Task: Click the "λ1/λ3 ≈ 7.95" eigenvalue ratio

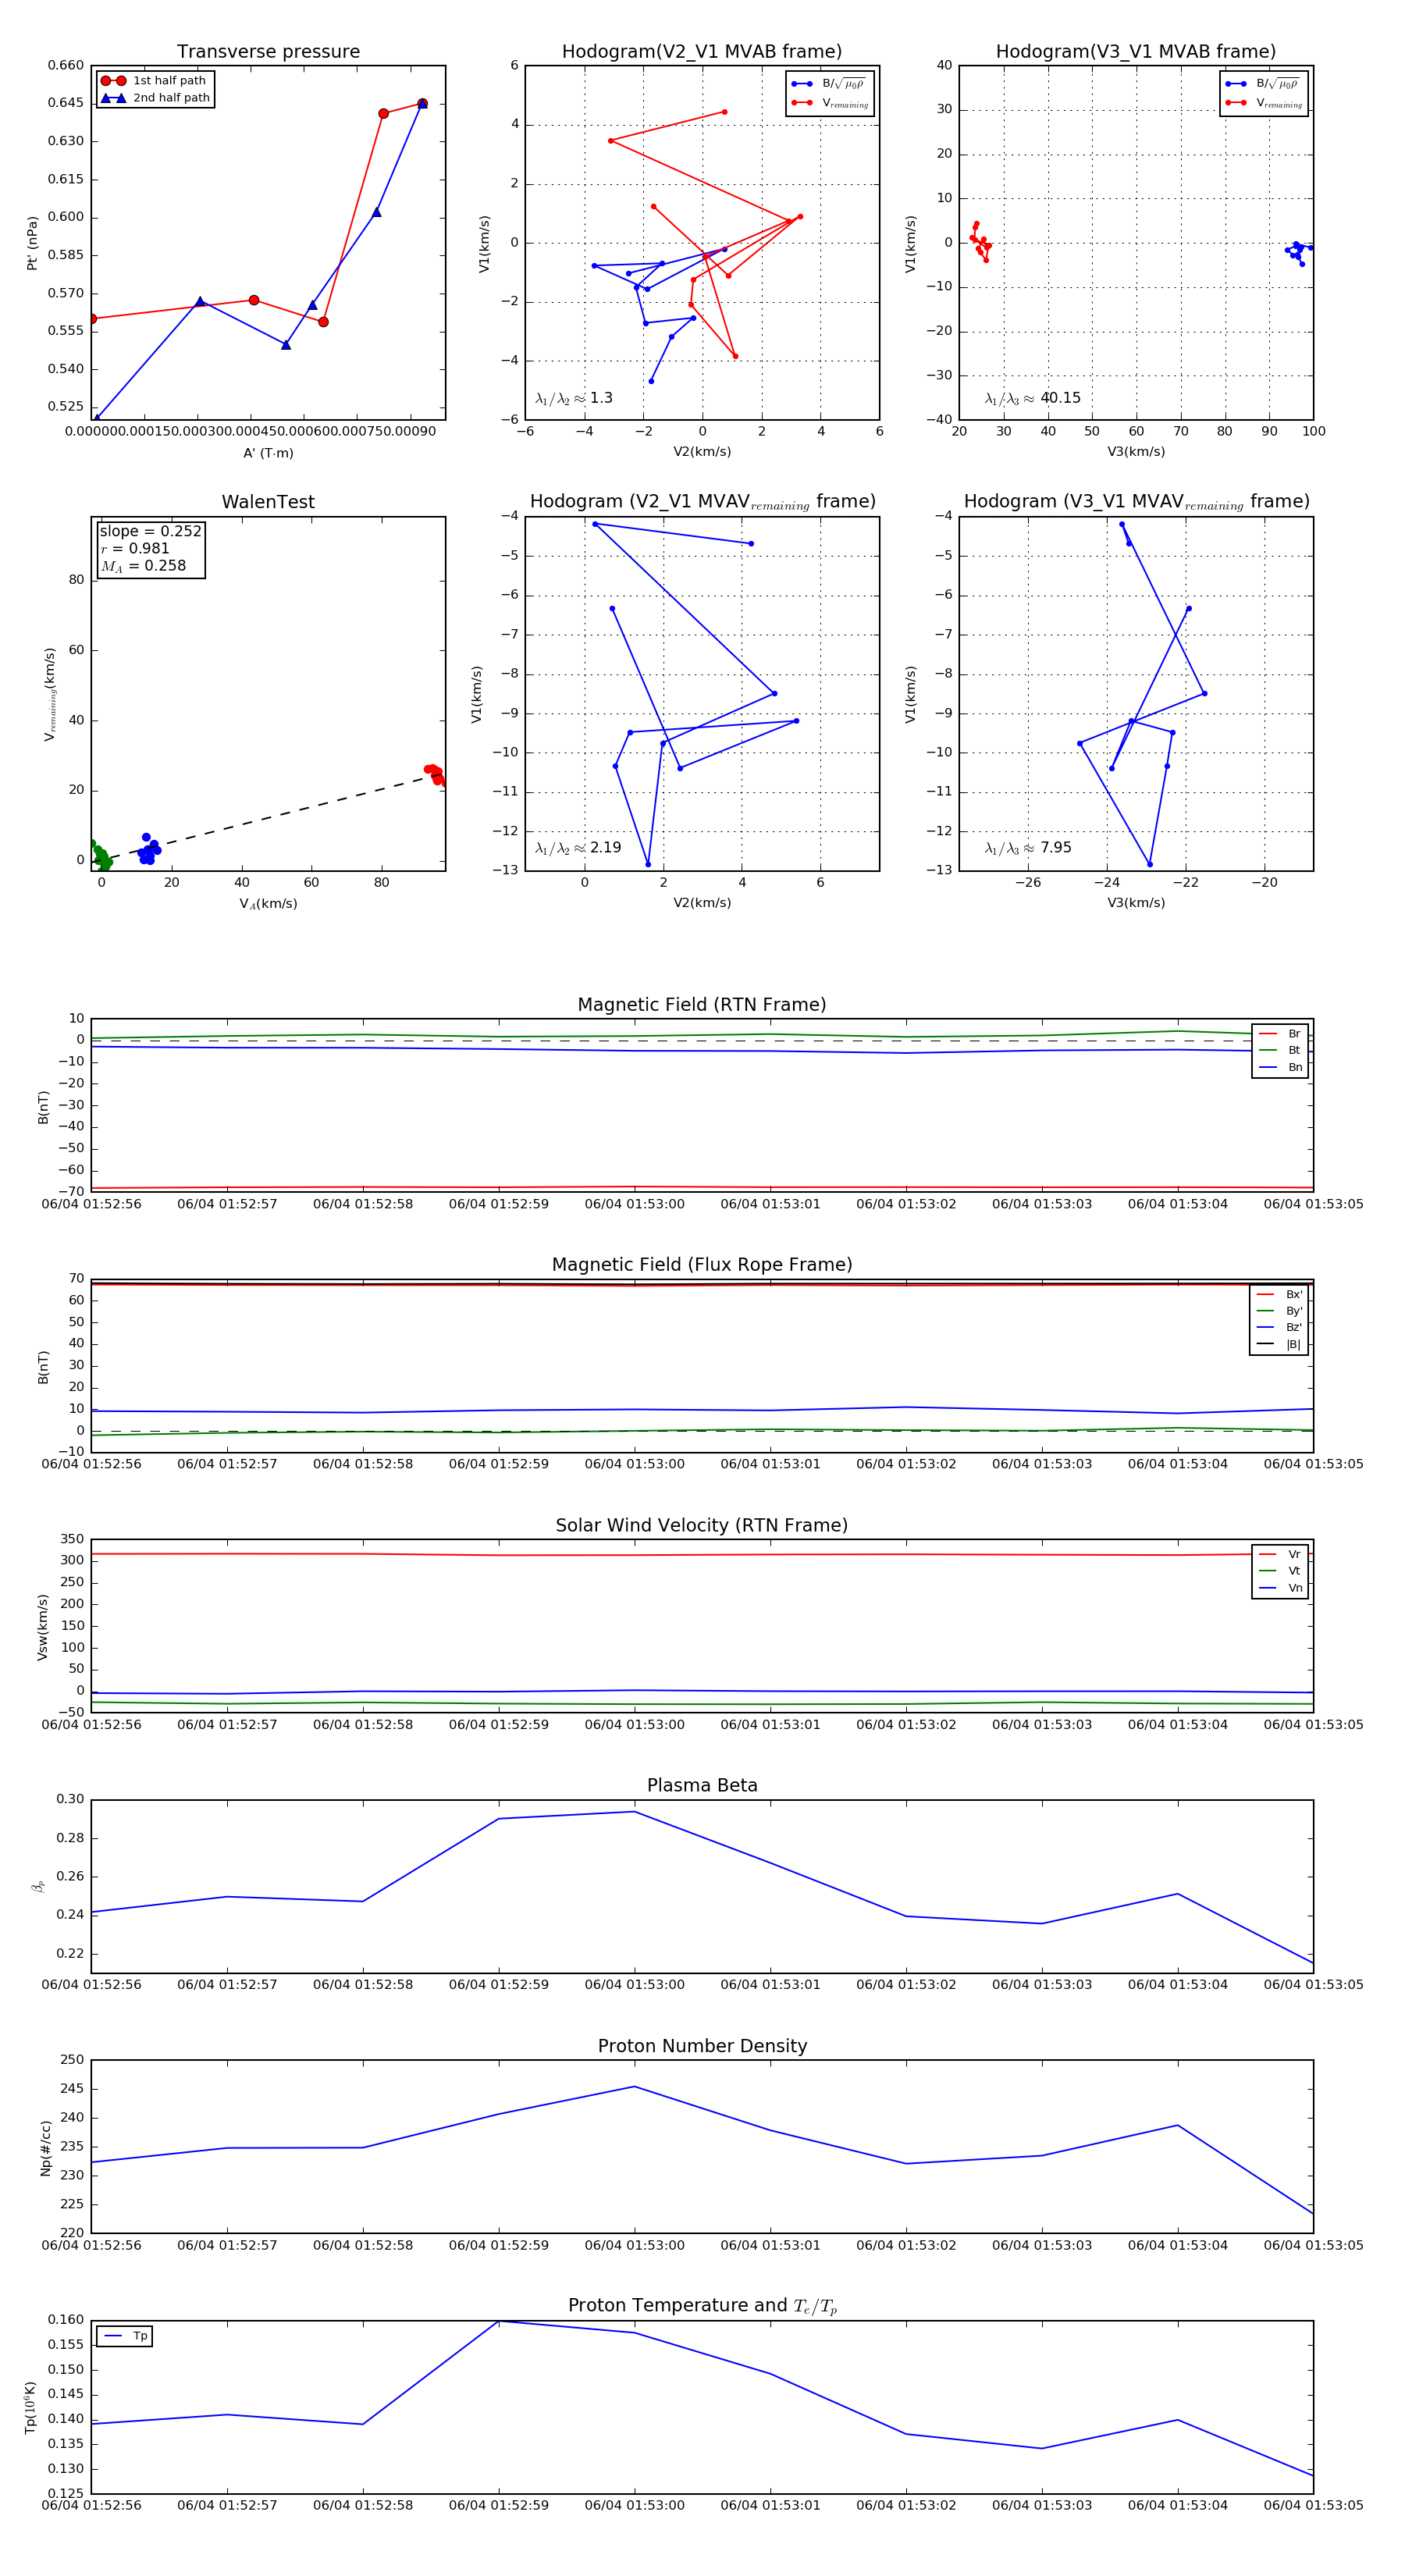Action: 1028,848
